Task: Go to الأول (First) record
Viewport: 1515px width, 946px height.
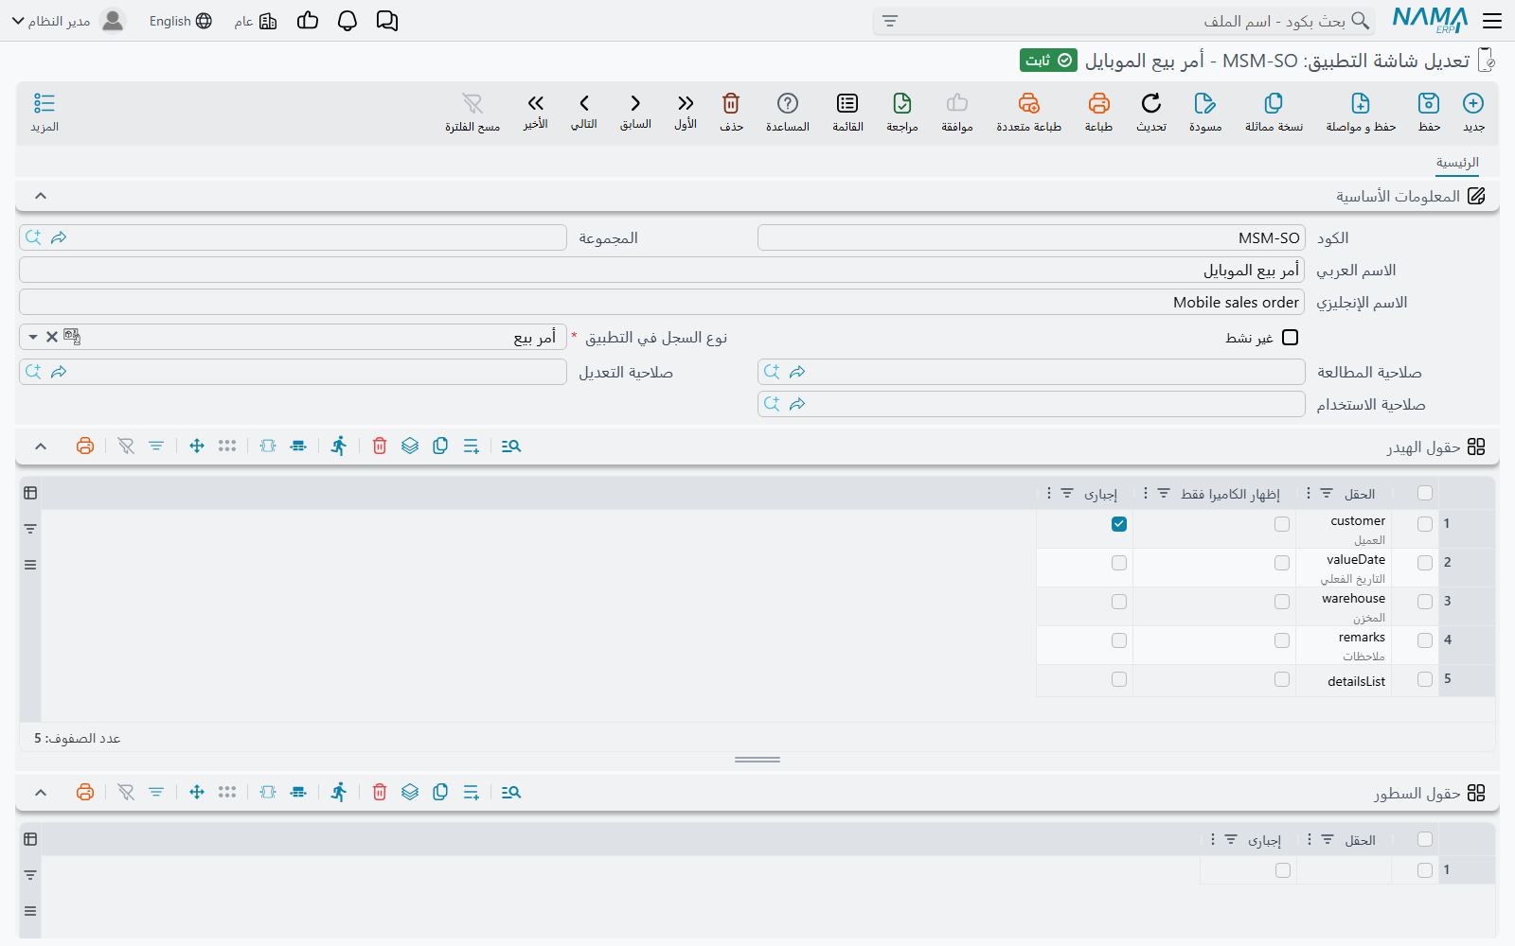Action: (686, 103)
